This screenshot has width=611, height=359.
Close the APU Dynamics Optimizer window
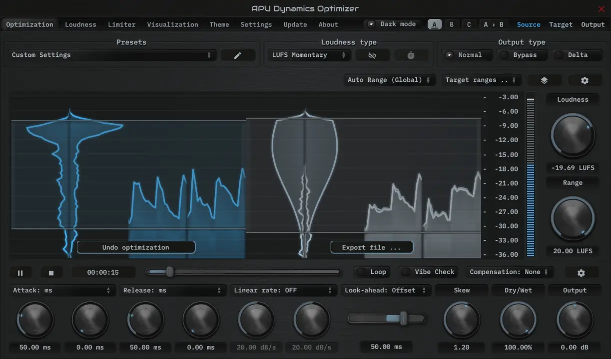click(x=601, y=8)
